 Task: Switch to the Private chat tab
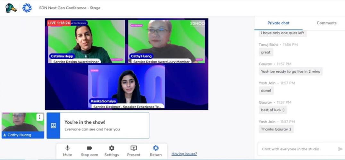[278, 23]
